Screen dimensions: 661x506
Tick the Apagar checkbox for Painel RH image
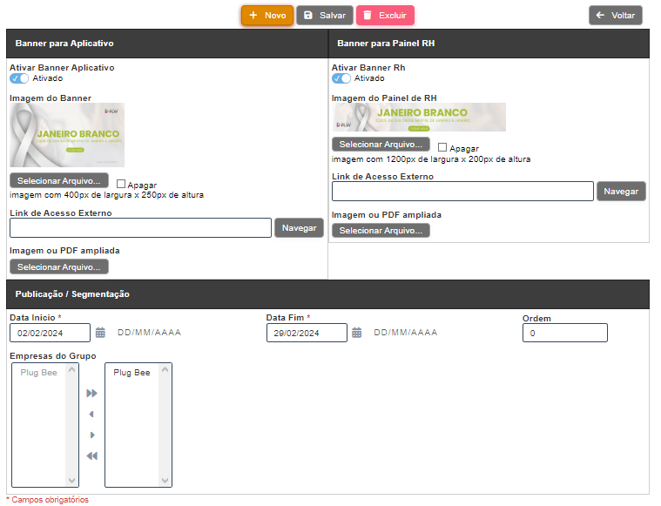pyautogui.click(x=442, y=148)
